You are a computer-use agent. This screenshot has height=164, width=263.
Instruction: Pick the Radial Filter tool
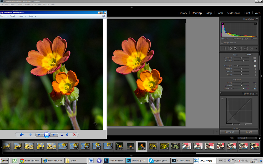(x=246, y=48)
